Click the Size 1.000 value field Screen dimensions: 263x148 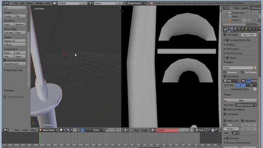pyautogui.click(x=249, y=35)
